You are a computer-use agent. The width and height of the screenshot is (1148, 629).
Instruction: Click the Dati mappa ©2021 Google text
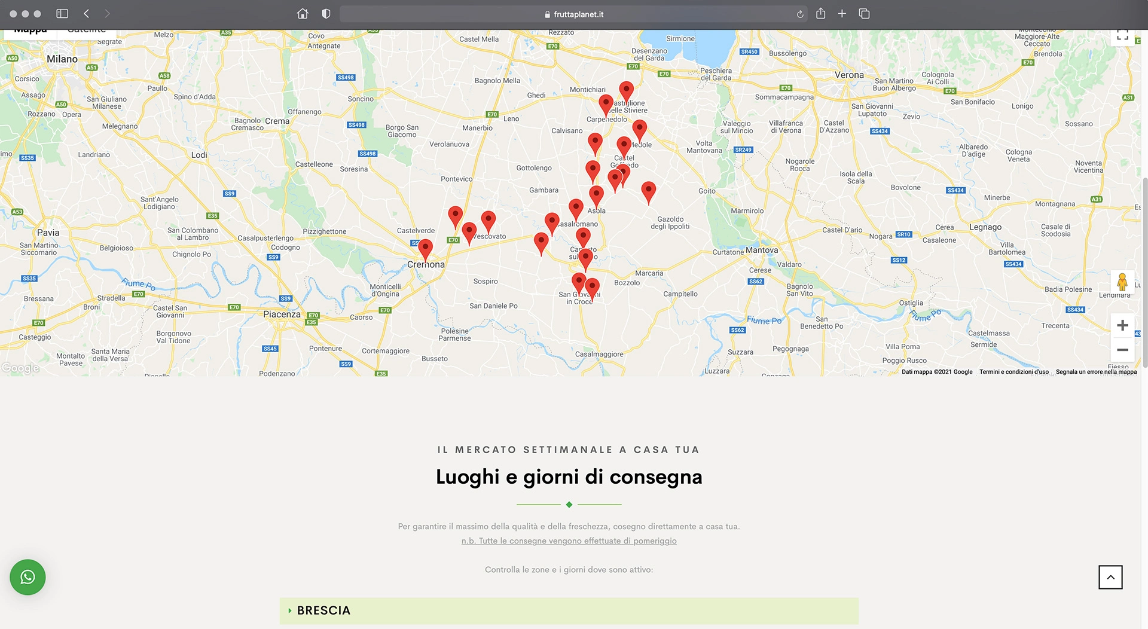(x=937, y=372)
